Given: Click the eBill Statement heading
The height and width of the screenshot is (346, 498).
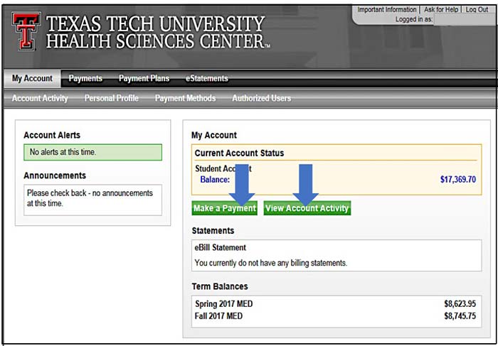Looking at the screenshot, I should pyautogui.click(x=220, y=247).
